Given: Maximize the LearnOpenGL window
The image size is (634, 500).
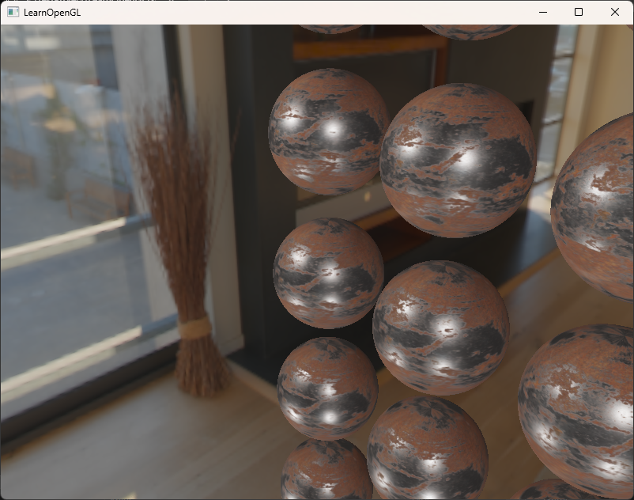Looking at the screenshot, I should [x=579, y=12].
